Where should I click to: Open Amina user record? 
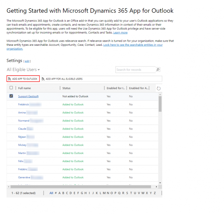(x=22, y=113)
